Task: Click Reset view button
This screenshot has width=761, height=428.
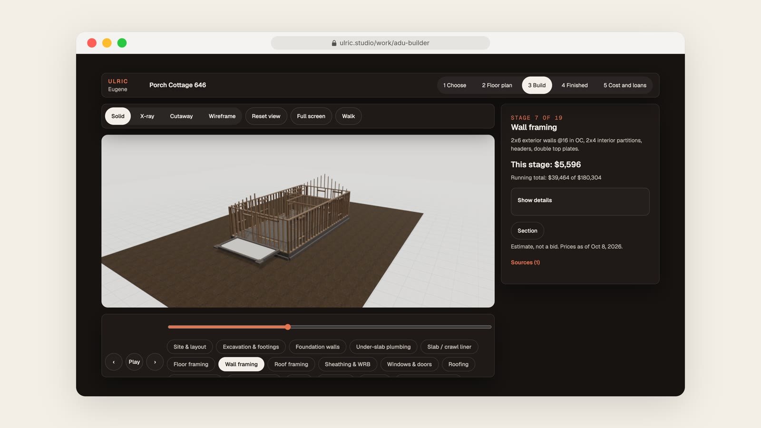Action: click(x=266, y=116)
